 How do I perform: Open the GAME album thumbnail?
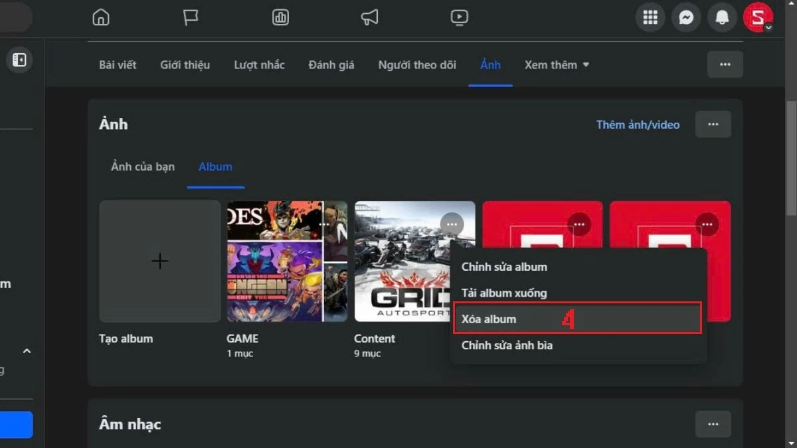[x=287, y=261]
